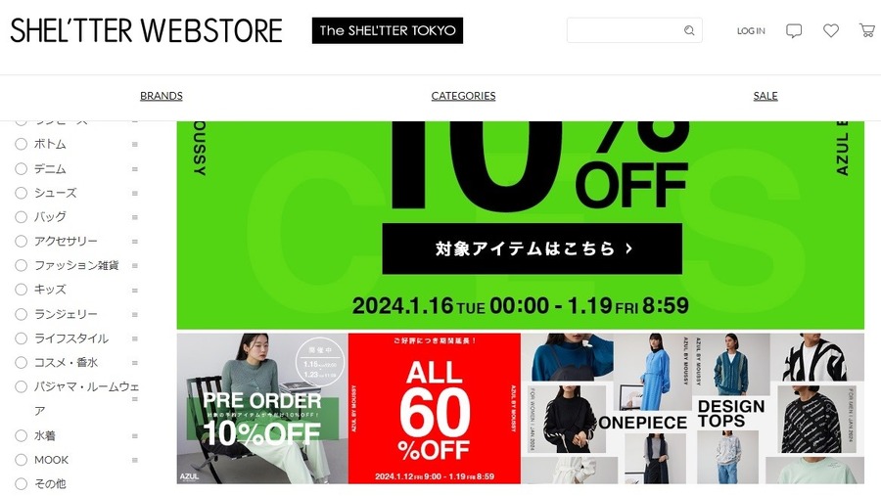Open favorites via the heart icon
This screenshot has width=881, height=496.
pos(831,30)
